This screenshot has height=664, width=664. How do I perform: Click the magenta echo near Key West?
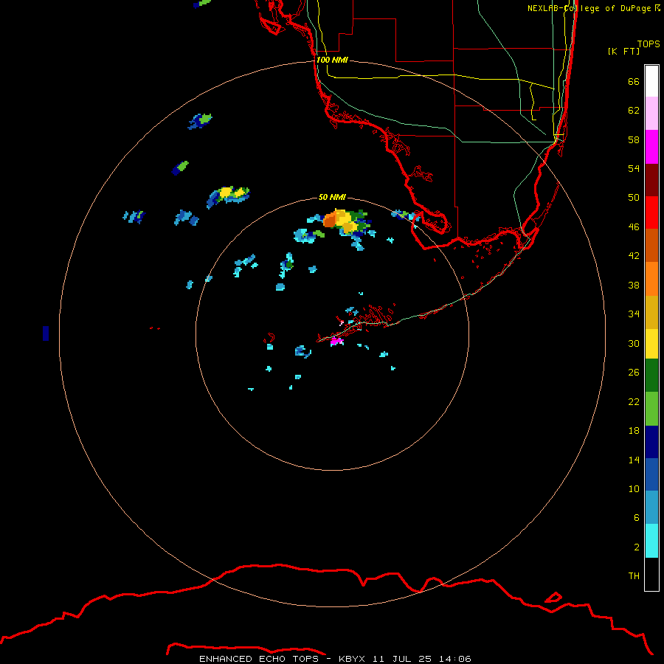click(336, 341)
